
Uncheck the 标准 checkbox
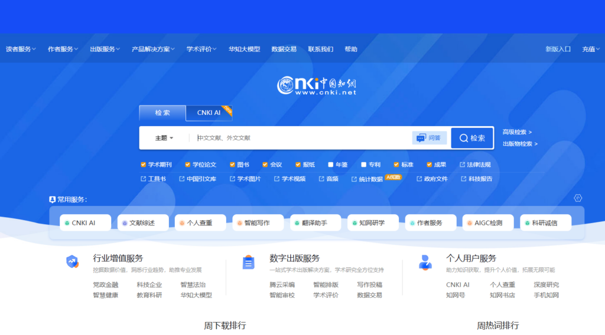click(396, 165)
